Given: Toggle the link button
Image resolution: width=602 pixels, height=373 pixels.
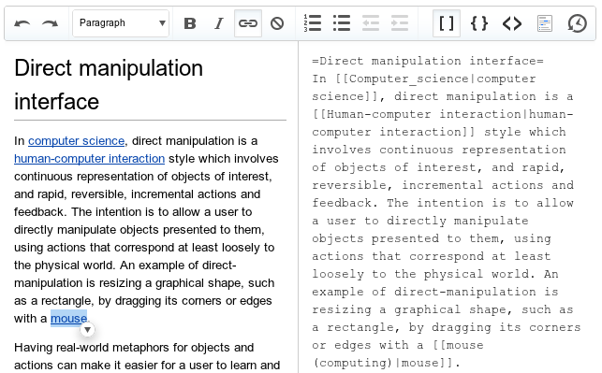Looking at the screenshot, I should pyautogui.click(x=248, y=23).
